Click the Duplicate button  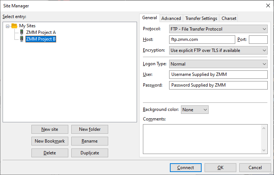[x=90, y=153]
